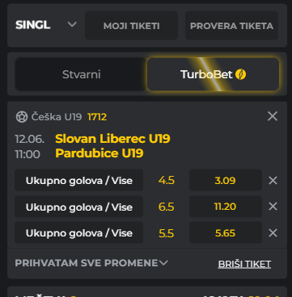Screen dimensions: 292x297
Task: Remove the Češka U19 match from ticket
Action: [x=273, y=116]
